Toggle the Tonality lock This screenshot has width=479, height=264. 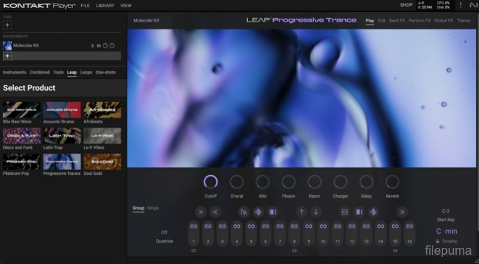(437, 241)
